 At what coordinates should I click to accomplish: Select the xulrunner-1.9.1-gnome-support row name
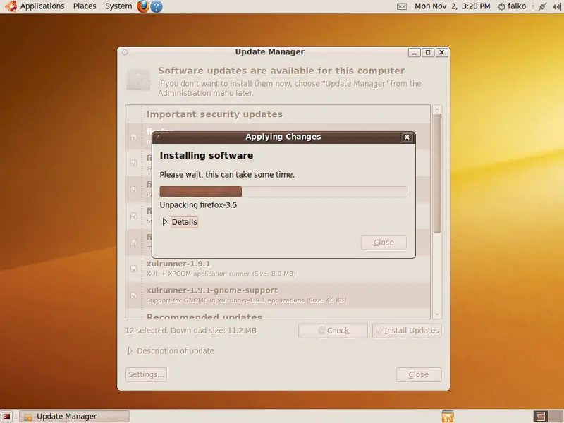(x=212, y=290)
